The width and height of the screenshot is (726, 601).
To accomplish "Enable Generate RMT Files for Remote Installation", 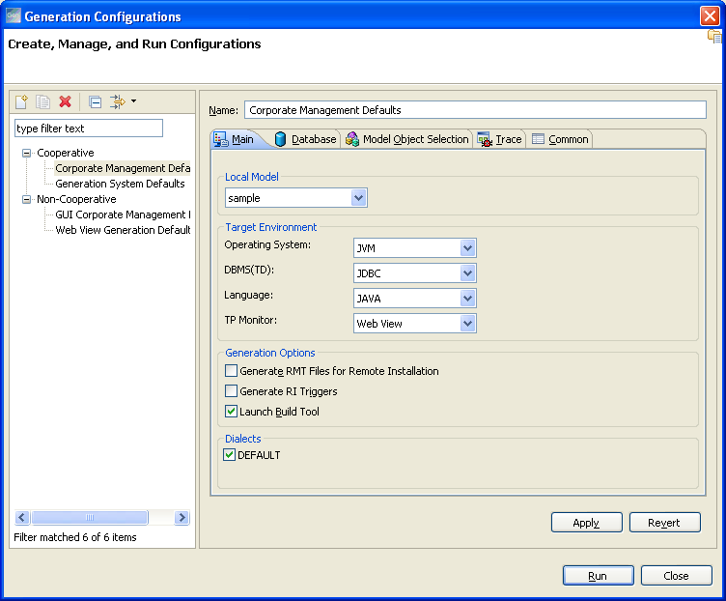I will coord(231,371).
